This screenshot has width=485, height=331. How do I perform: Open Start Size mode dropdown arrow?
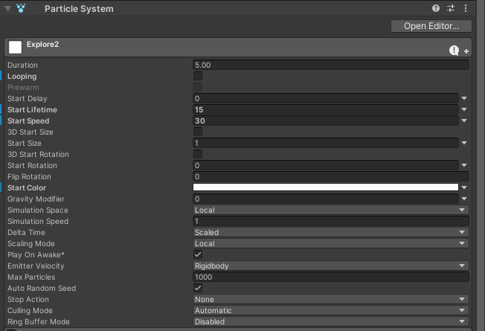pos(464,143)
